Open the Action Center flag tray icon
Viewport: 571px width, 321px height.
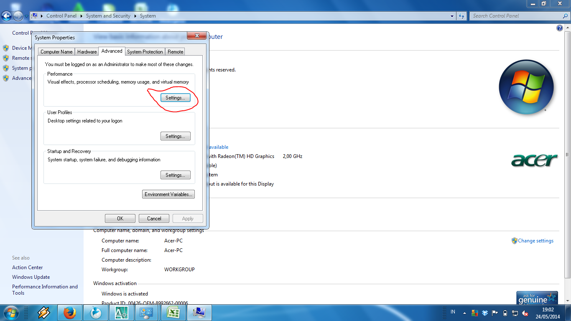[x=495, y=313]
